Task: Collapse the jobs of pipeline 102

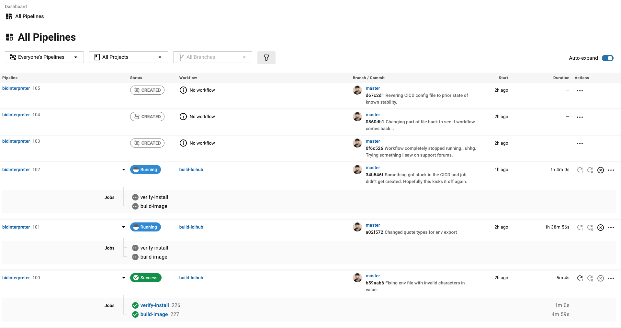Action: click(124, 169)
